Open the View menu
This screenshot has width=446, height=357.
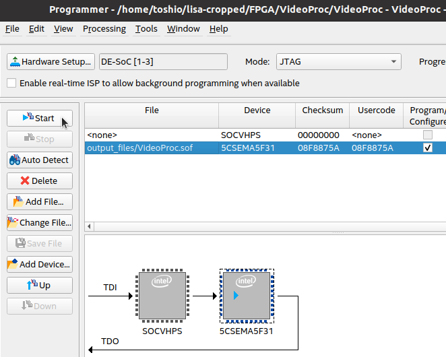click(63, 29)
